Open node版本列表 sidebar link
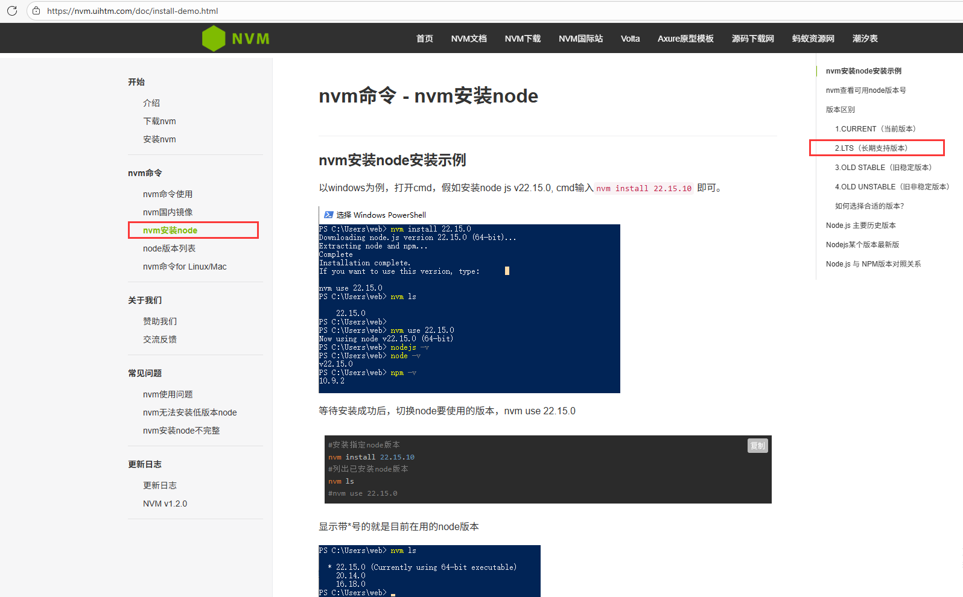Viewport: 963px width, 597px height. point(169,248)
